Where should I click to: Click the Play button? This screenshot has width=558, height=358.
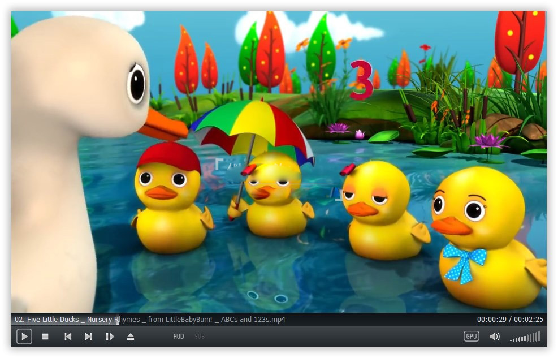24,337
